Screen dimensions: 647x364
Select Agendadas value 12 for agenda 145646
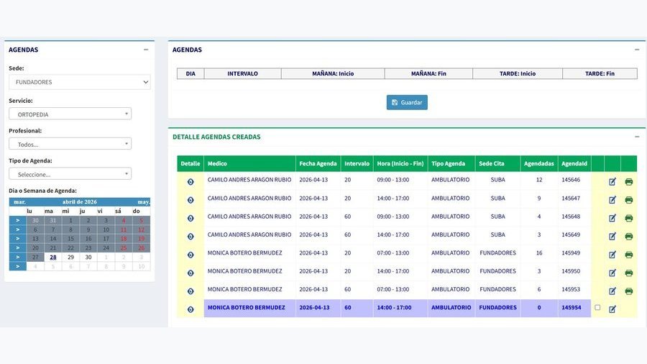[x=539, y=180]
